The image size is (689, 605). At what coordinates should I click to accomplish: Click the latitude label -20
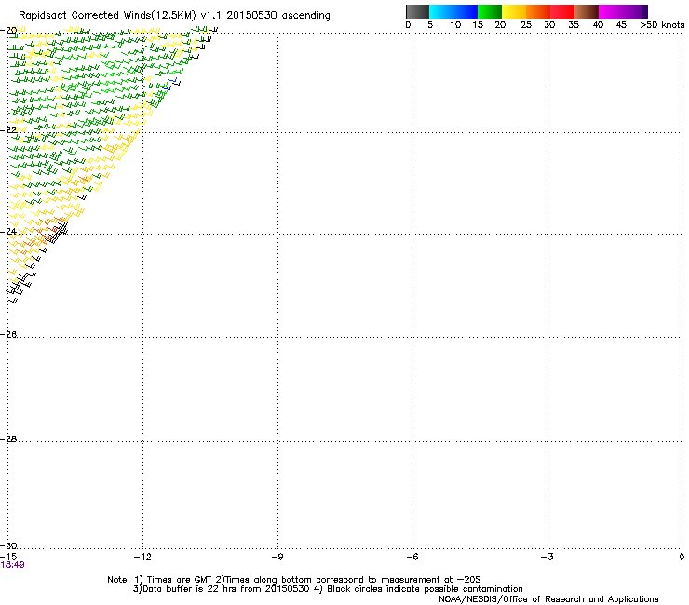click(x=8, y=31)
